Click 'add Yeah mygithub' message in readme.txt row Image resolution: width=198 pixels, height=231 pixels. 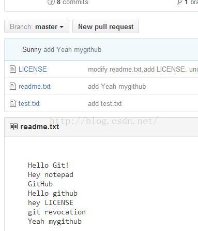tap(117, 87)
